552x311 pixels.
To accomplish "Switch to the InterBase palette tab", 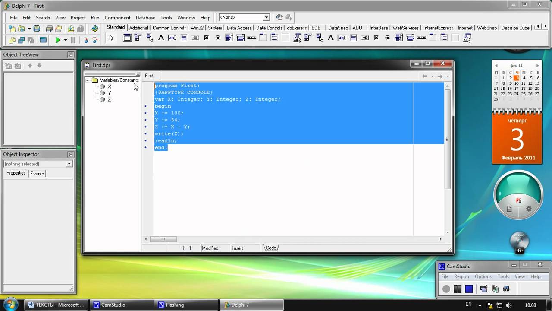I will pyautogui.click(x=379, y=28).
